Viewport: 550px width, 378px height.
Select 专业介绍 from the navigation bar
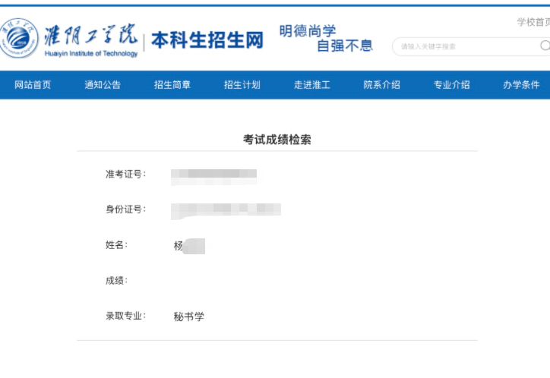coord(452,85)
